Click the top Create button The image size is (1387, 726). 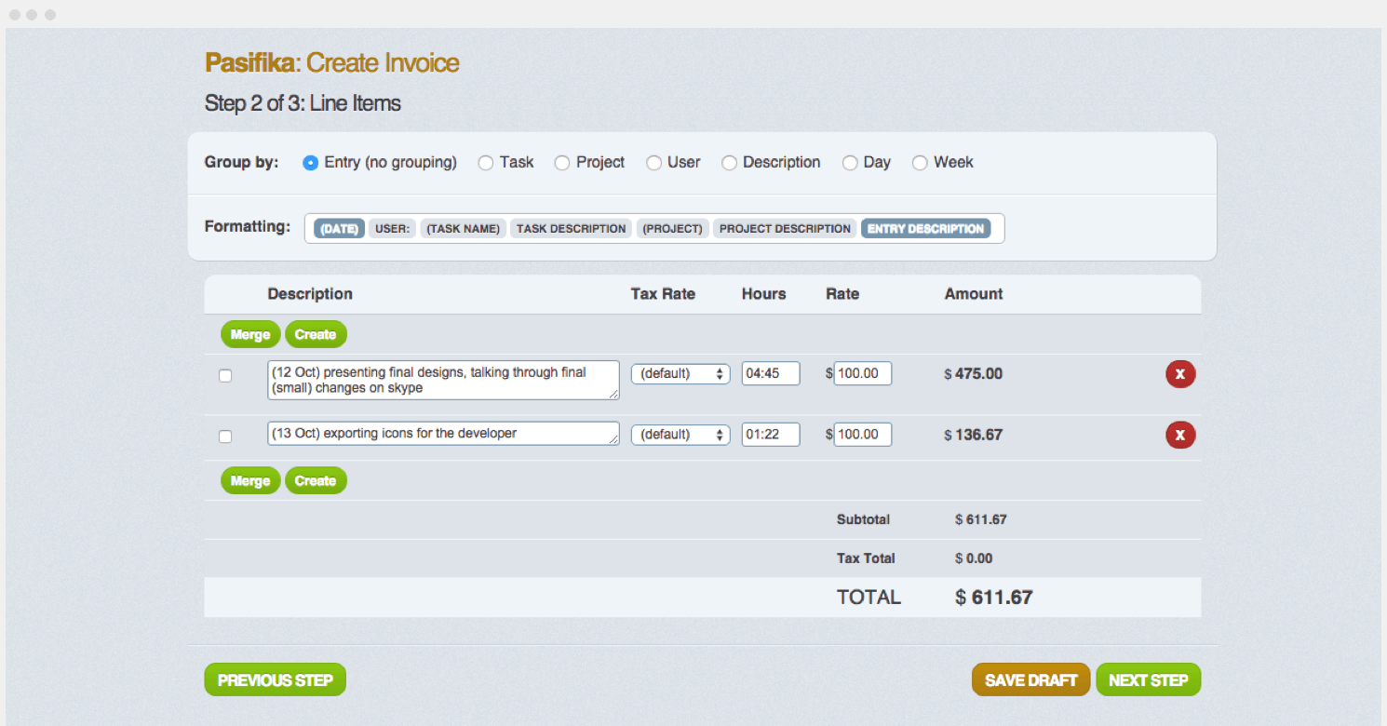(316, 335)
